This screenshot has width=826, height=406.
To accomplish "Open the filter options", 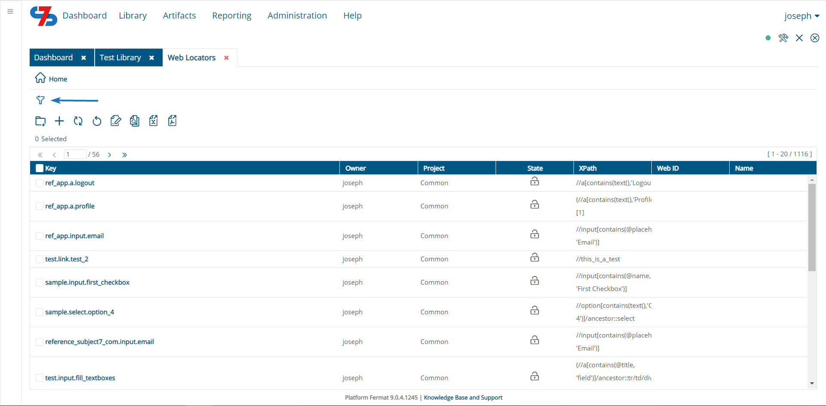I will 40,100.
